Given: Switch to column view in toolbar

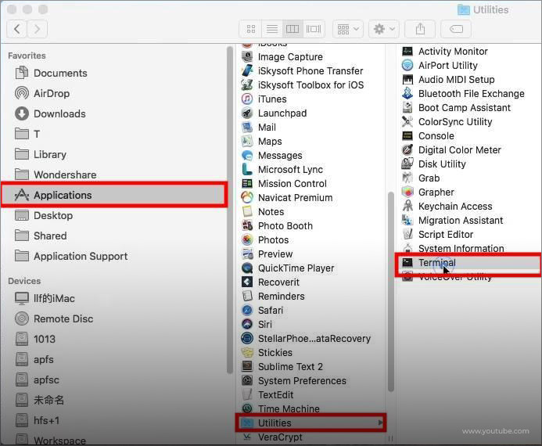Looking at the screenshot, I should [293, 29].
